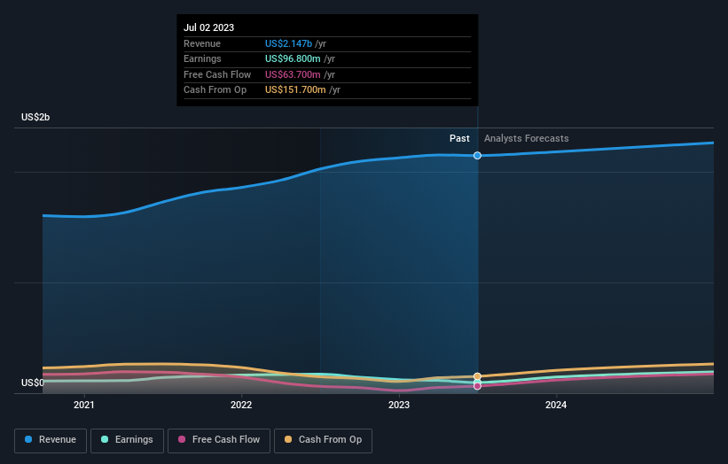Click the US$96.800m earnings value
The image size is (728, 464).
pyautogui.click(x=293, y=58)
